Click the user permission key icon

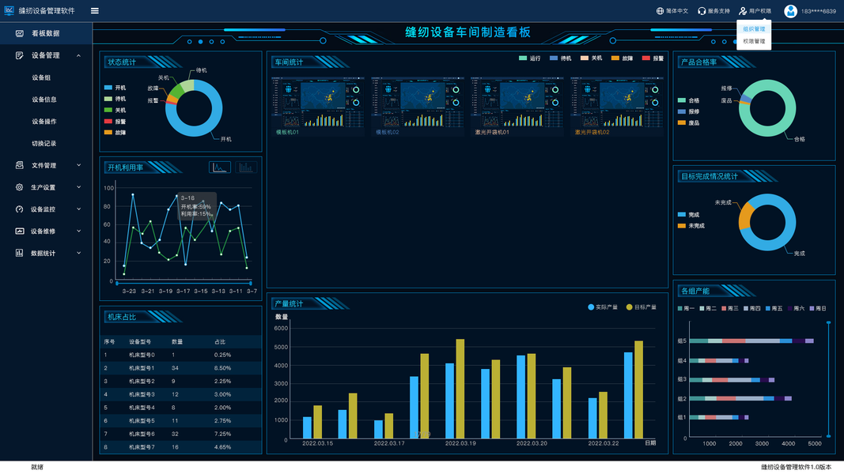point(743,11)
